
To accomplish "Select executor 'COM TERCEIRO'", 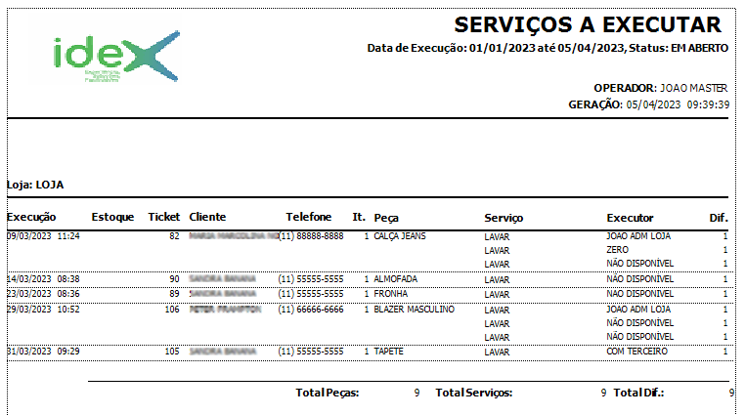I will (x=636, y=351).
